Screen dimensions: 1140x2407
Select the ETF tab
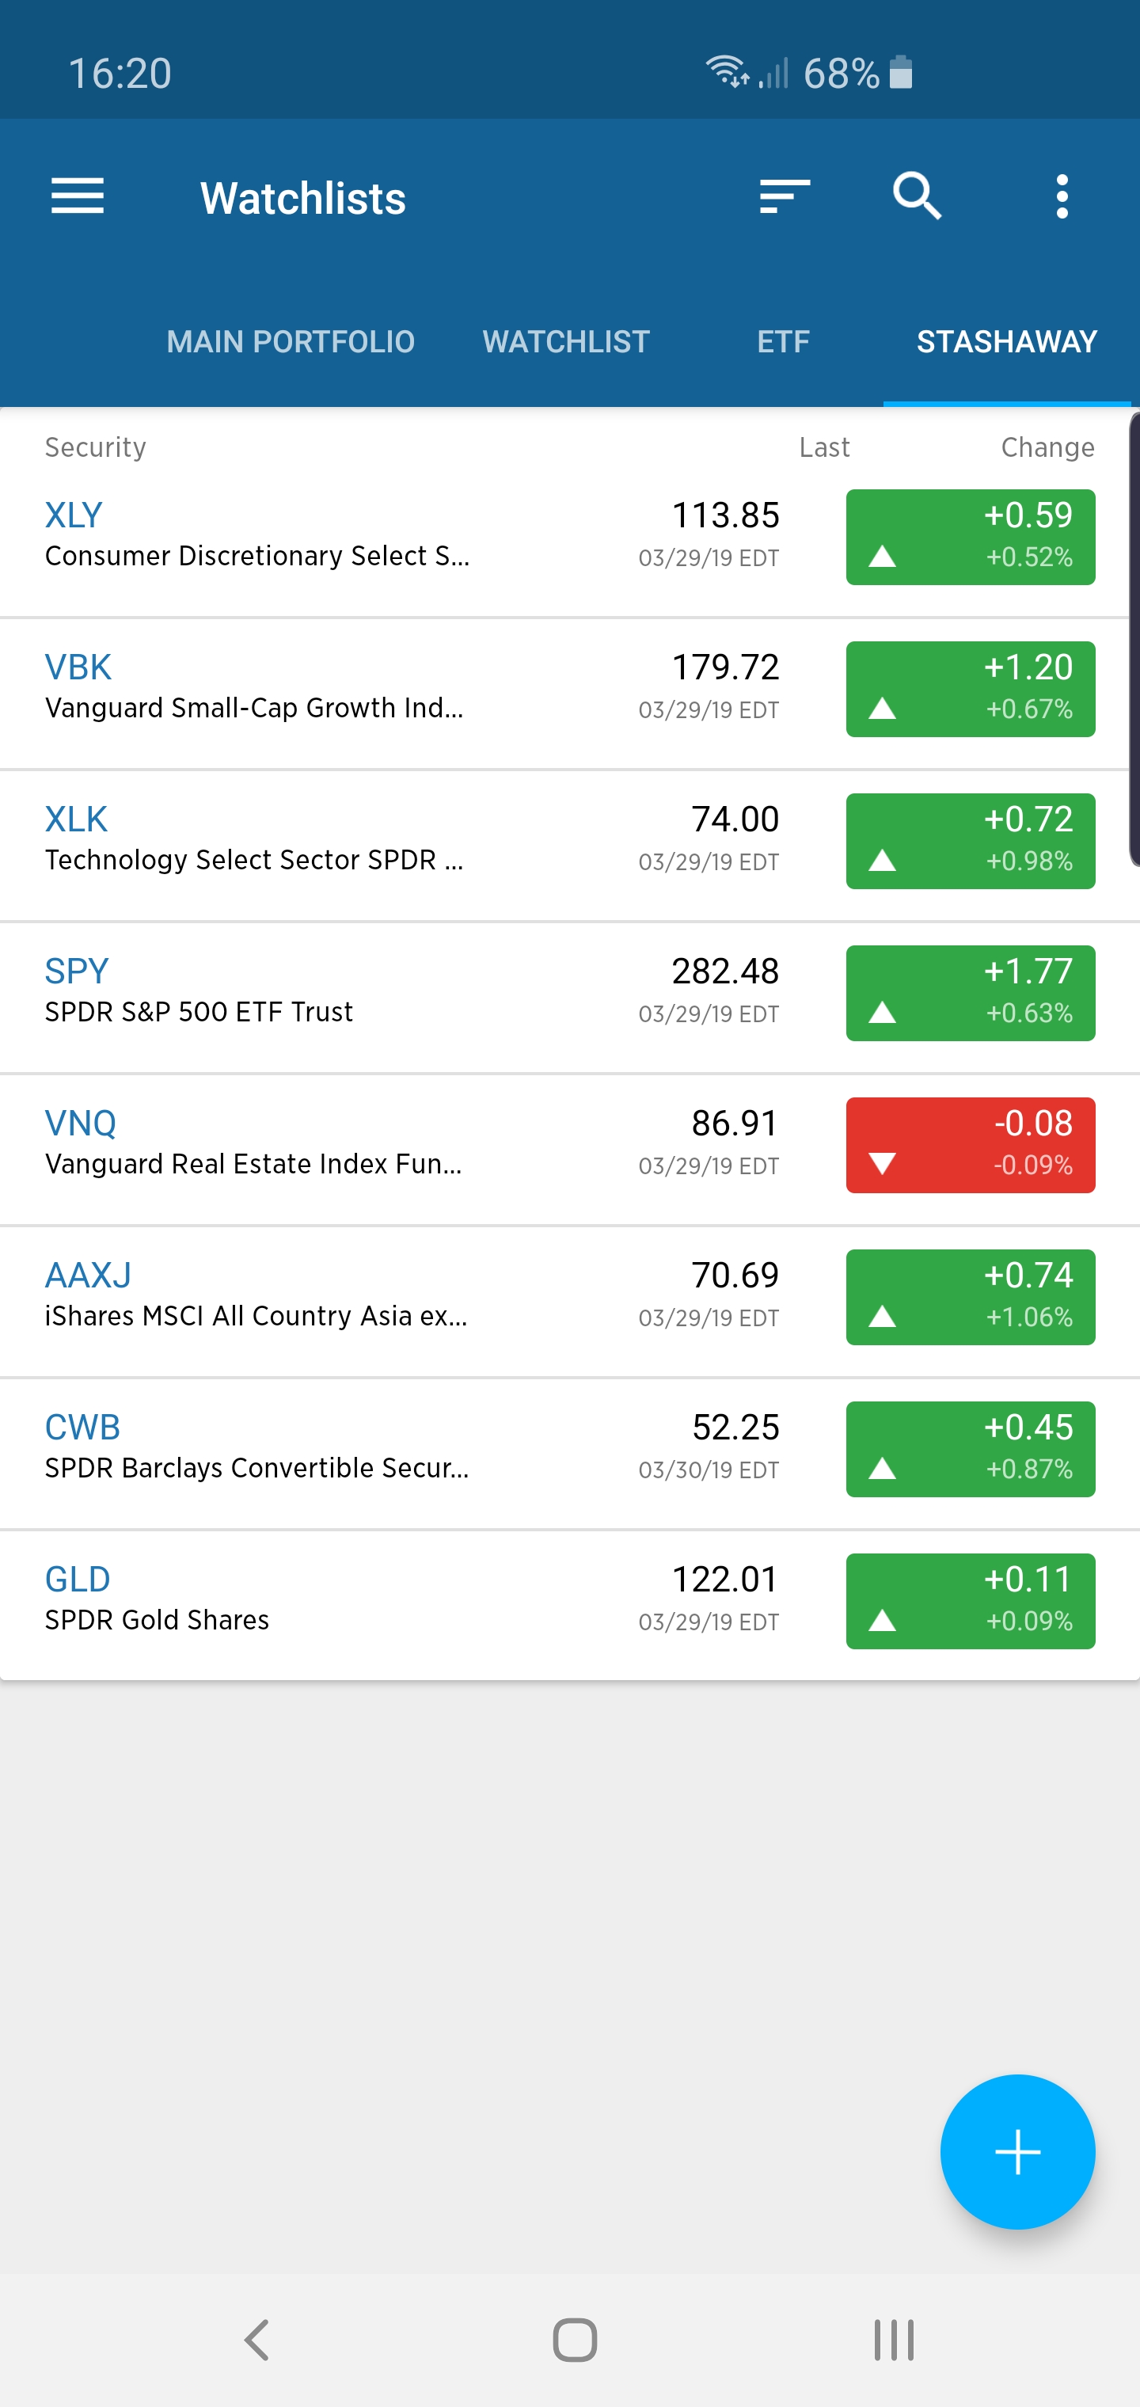coord(783,342)
